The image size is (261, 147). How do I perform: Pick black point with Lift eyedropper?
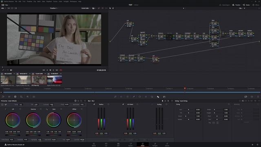tap(5, 109)
